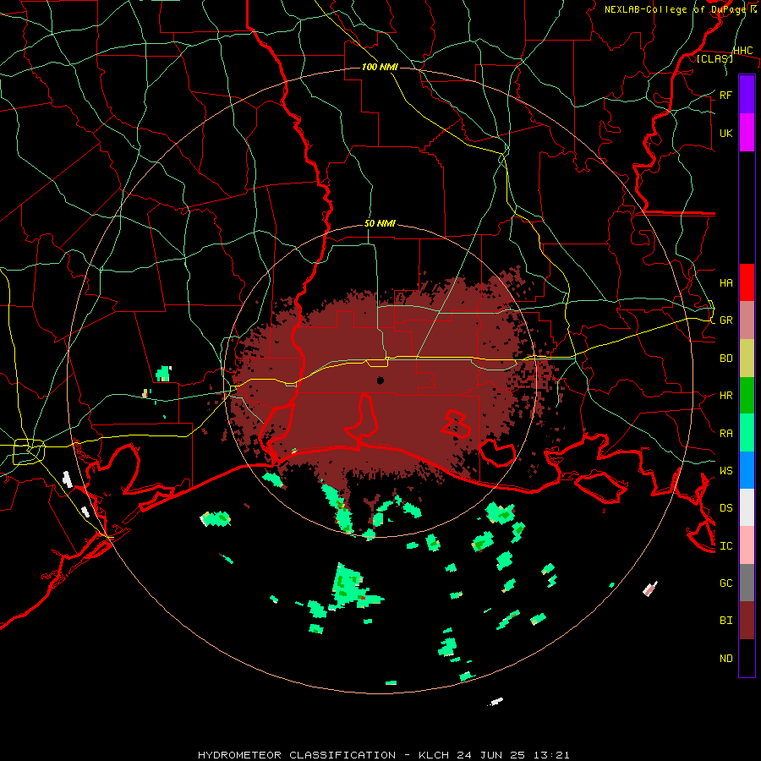Click the "UK" legend label

[x=725, y=133]
